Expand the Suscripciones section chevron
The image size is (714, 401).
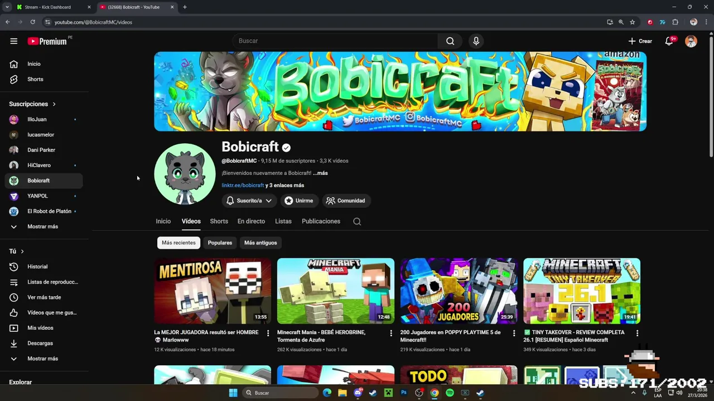point(54,104)
